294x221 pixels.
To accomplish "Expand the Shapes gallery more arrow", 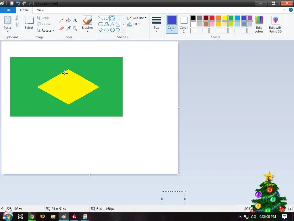I will [123, 30].
